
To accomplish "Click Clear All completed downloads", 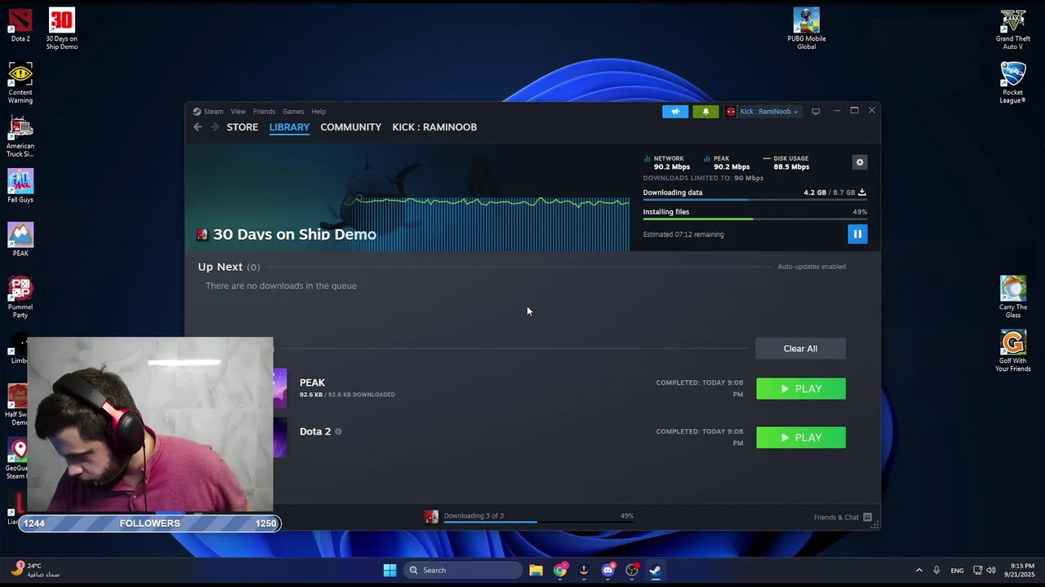I will tap(800, 349).
